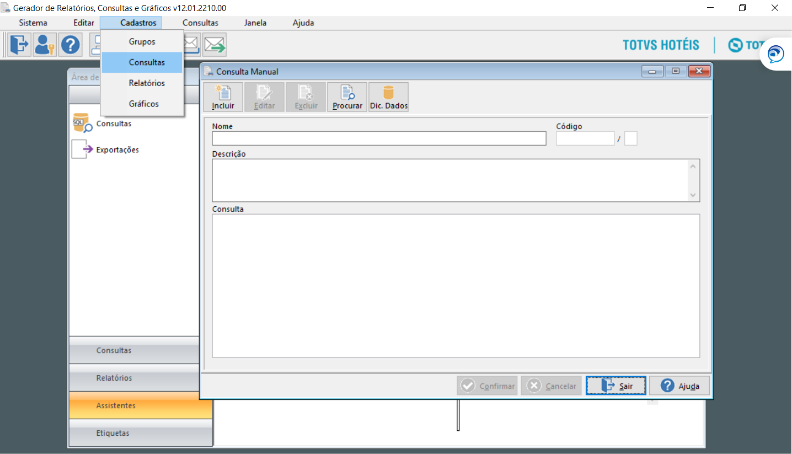Image resolution: width=792 pixels, height=454 pixels.
Task: Open the Ajuda menu in the menu bar
Action: (x=303, y=23)
